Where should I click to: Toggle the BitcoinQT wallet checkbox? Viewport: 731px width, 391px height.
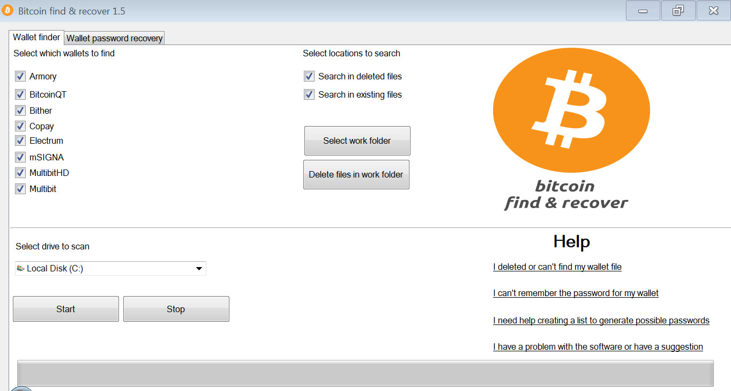tap(20, 94)
